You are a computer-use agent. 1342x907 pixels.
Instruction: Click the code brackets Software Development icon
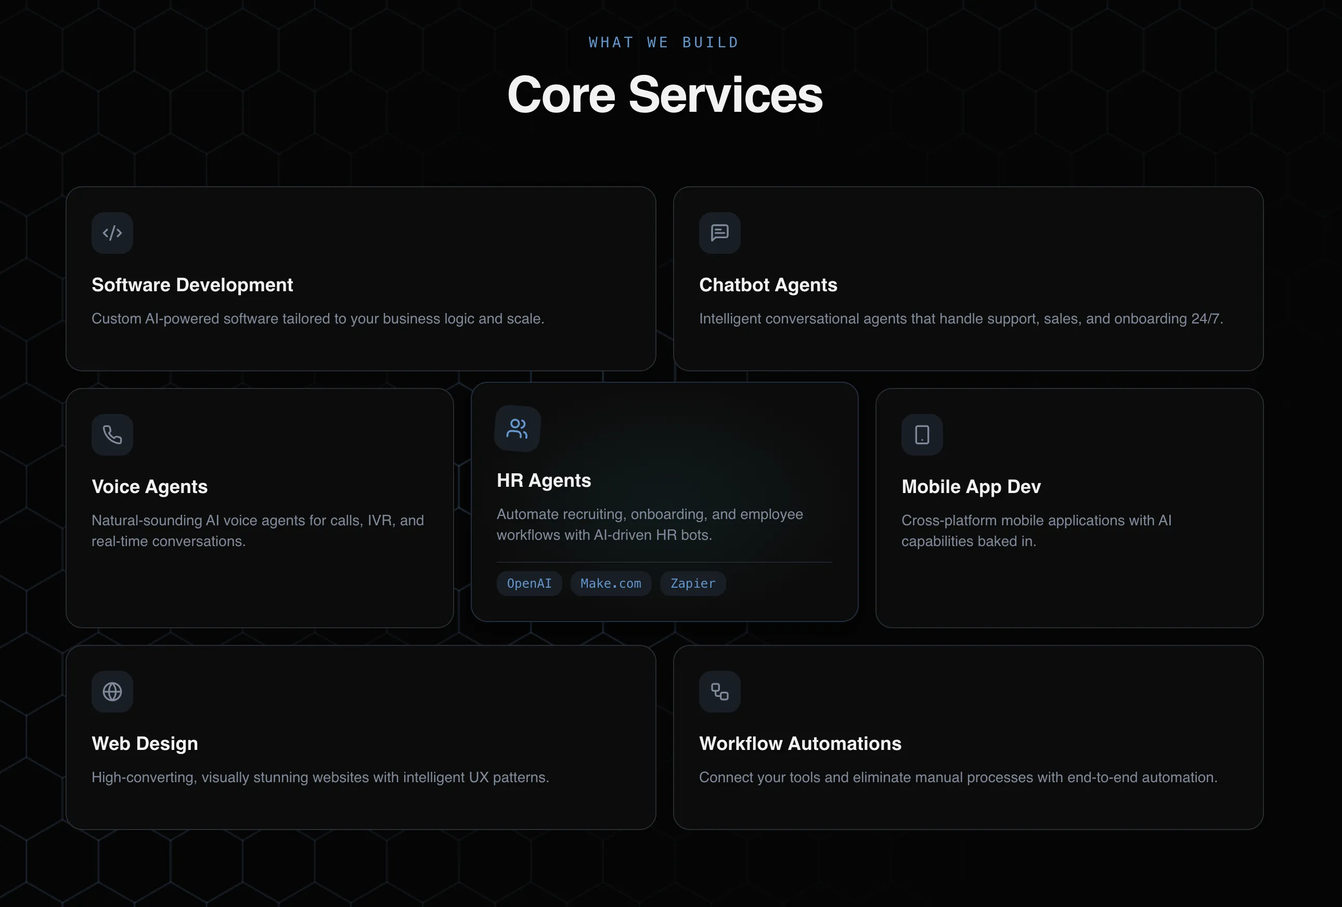click(112, 232)
